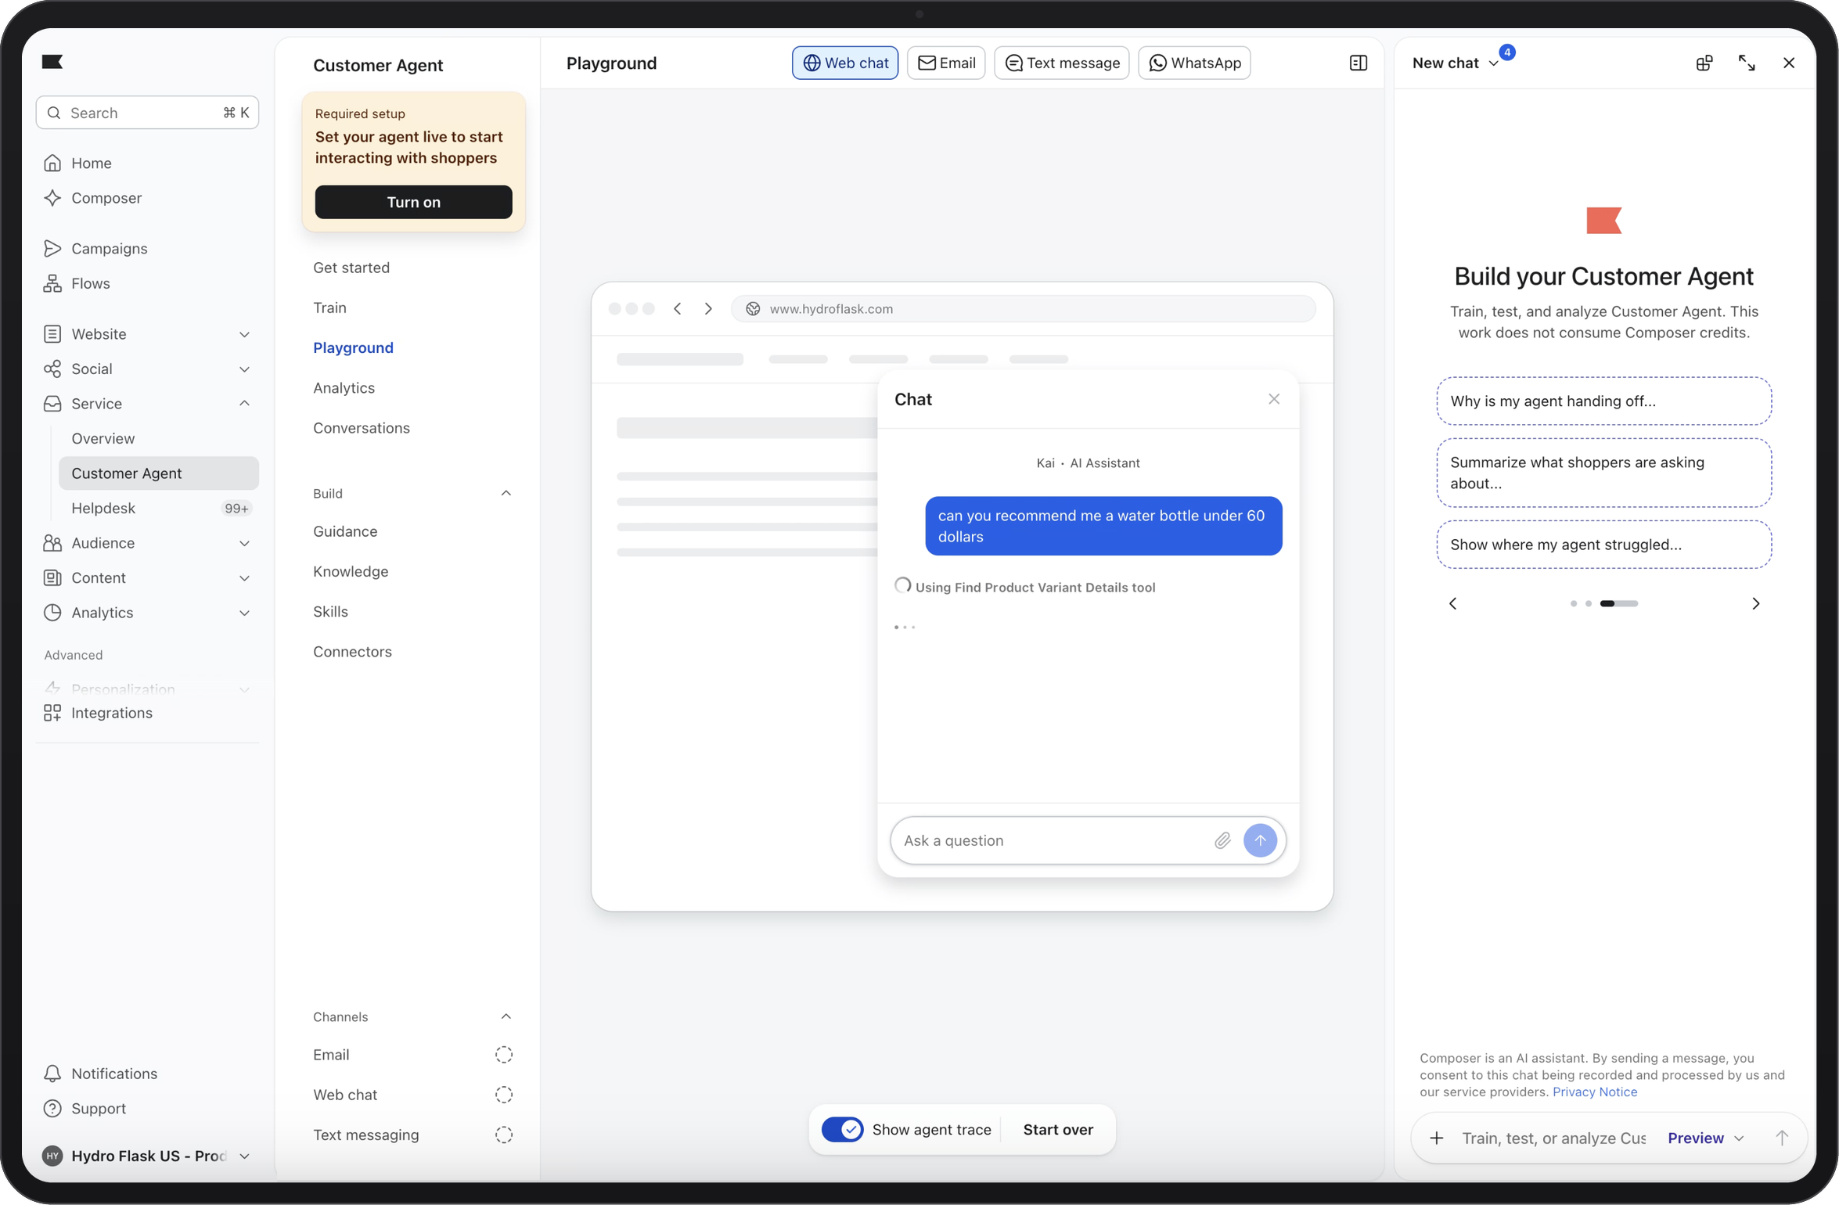The image size is (1839, 1205).
Task: Open the Preview mode dropdown
Action: click(x=1705, y=1138)
